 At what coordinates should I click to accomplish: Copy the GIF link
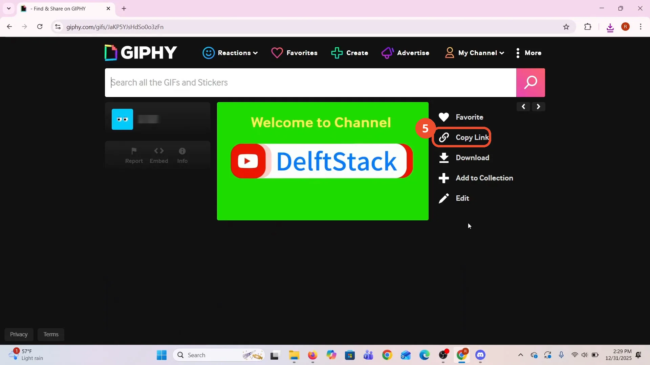(463, 137)
